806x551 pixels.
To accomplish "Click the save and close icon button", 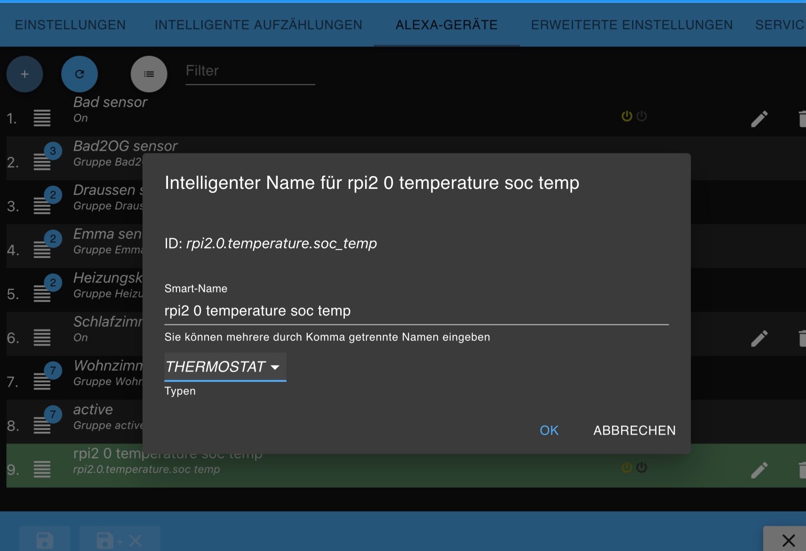I will point(120,540).
